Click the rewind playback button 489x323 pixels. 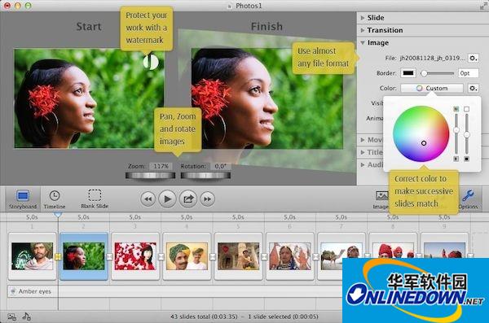[148, 199]
